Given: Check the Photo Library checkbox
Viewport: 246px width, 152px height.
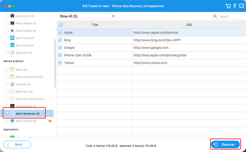Looking at the screenshot, I should coord(7,30).
